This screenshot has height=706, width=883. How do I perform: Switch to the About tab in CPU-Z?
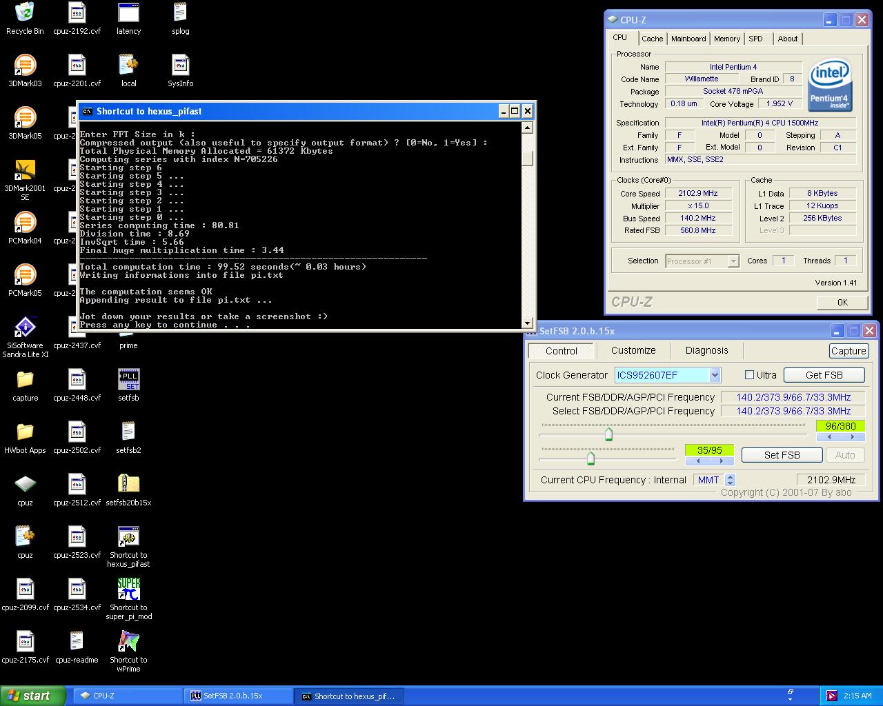tap(788, 39)
